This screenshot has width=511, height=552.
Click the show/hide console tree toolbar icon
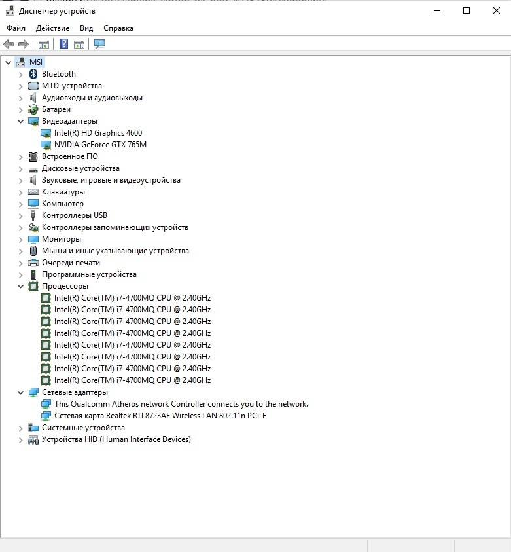(44, 45)
